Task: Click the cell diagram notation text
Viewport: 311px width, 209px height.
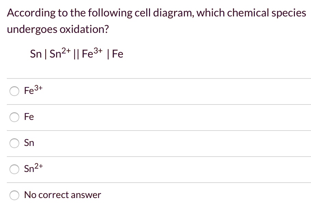Action: 77,53
